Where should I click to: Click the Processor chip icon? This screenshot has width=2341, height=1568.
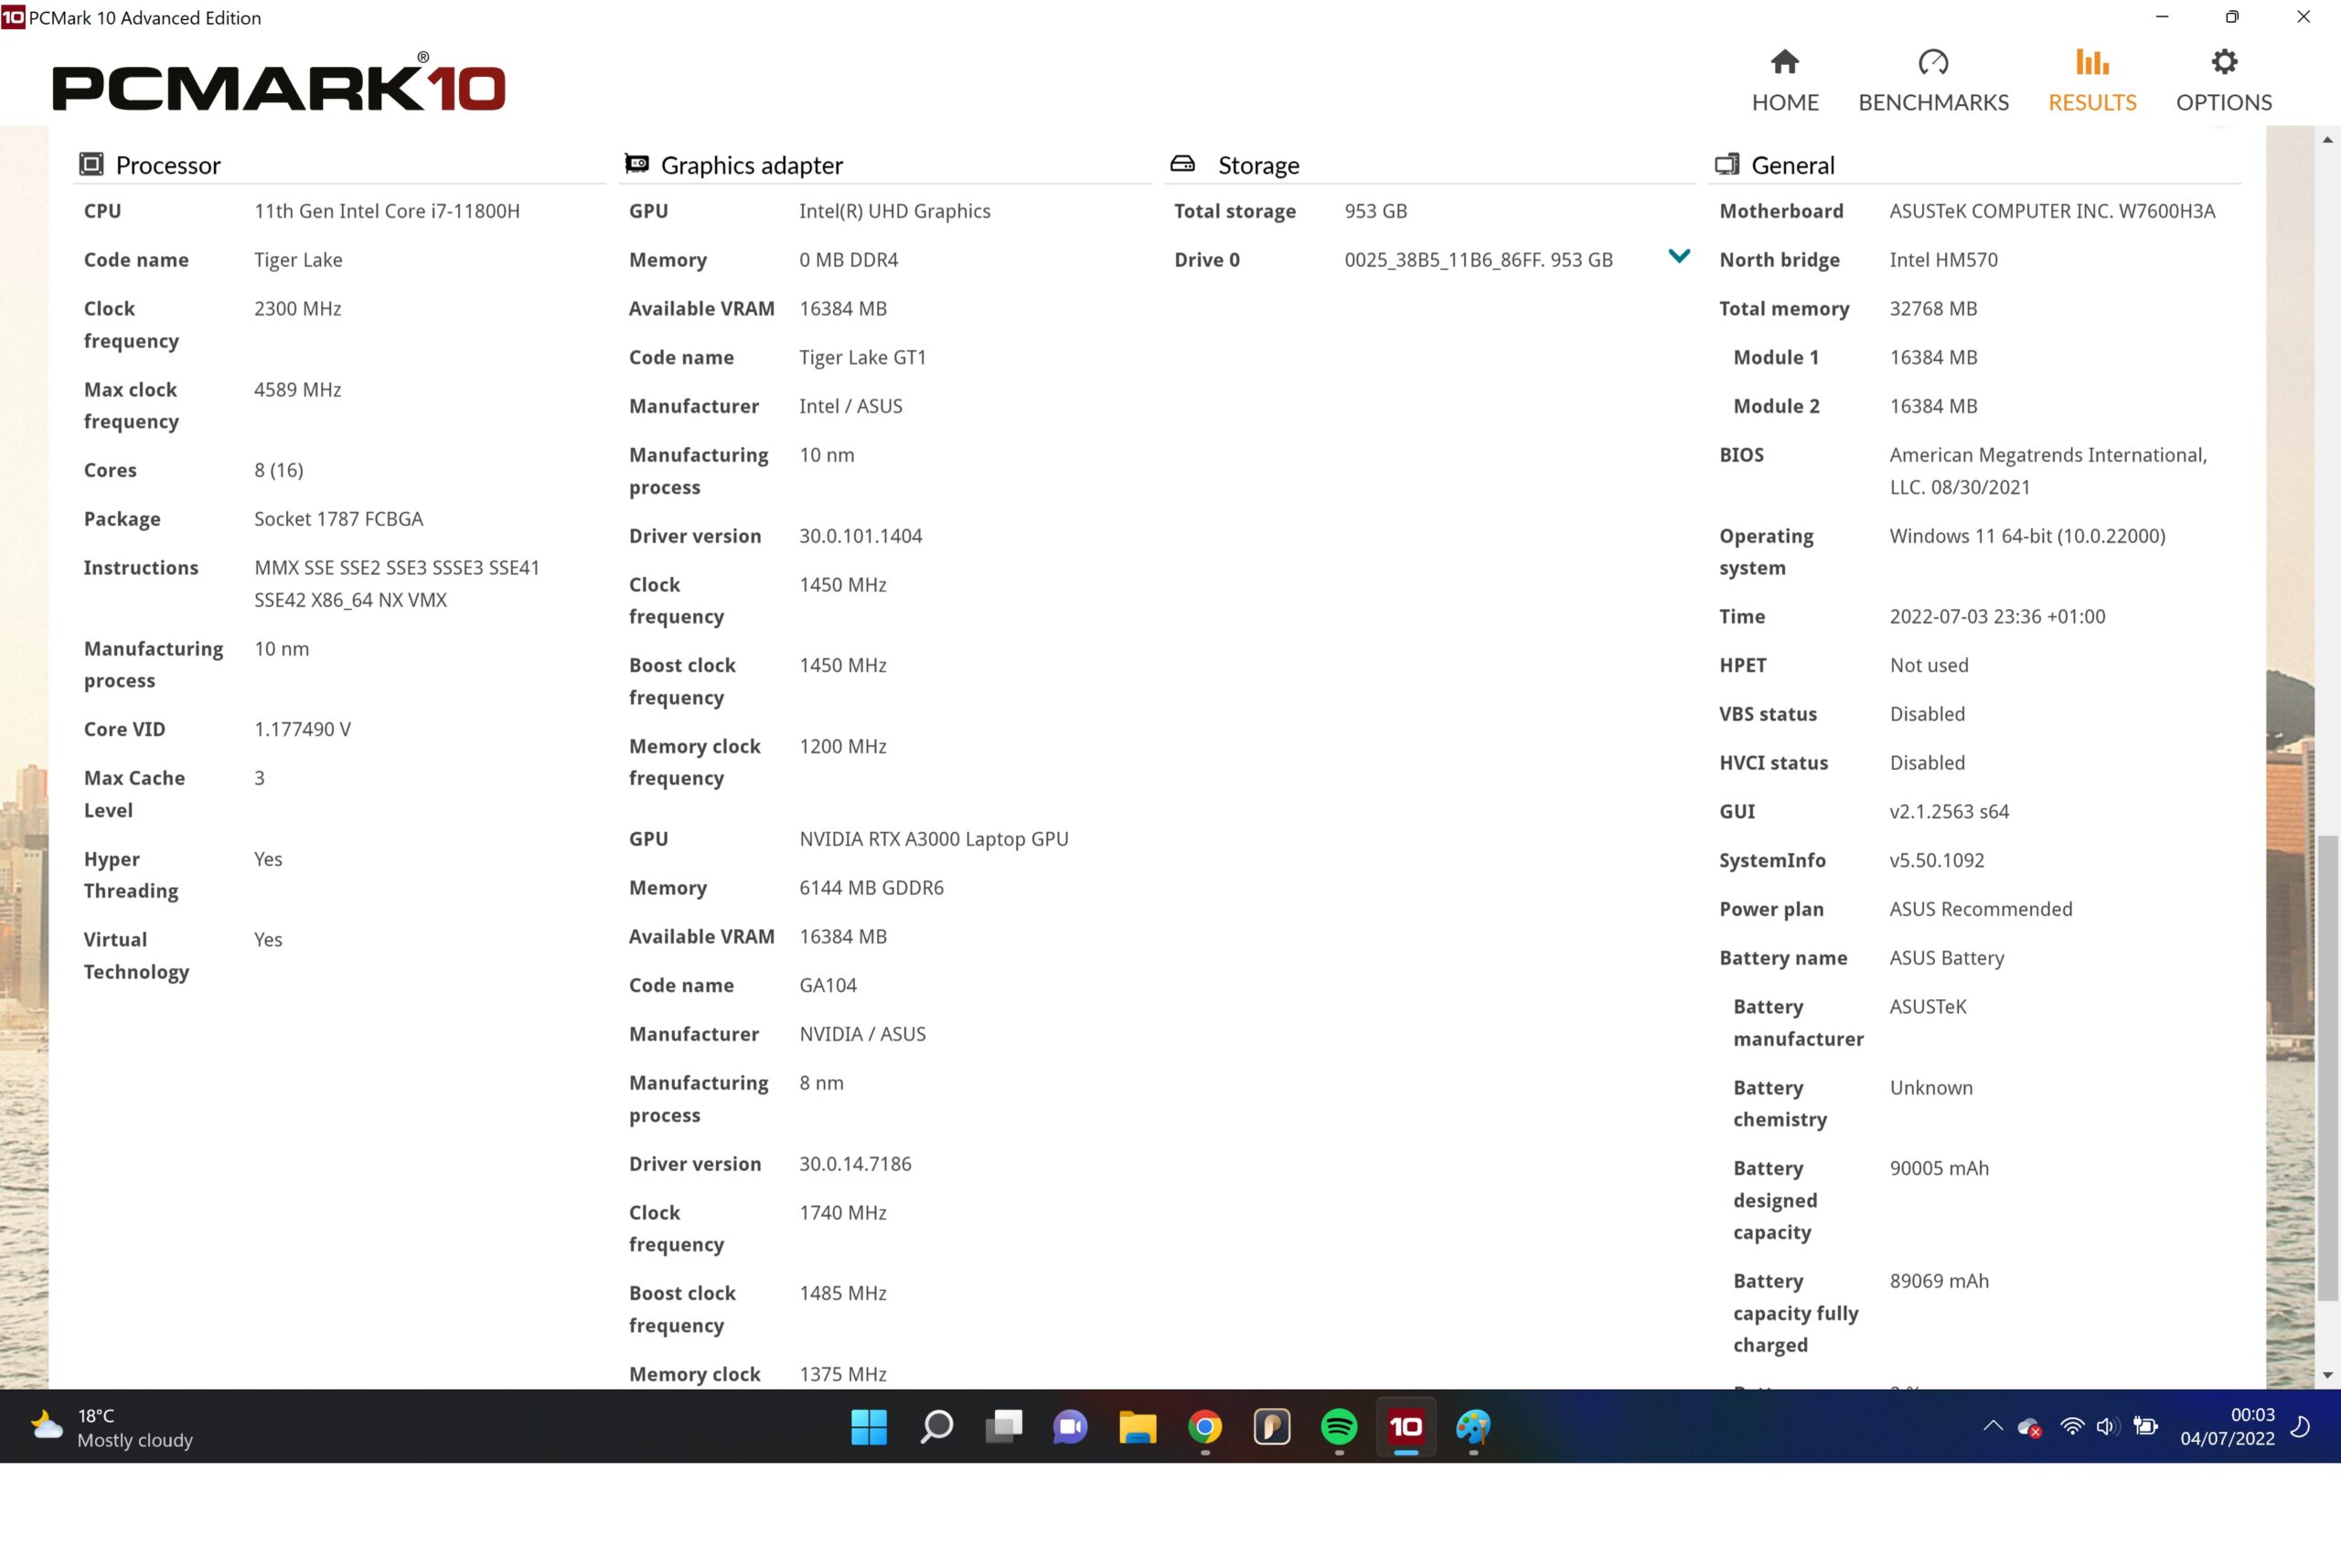click(x=91, y=164)
